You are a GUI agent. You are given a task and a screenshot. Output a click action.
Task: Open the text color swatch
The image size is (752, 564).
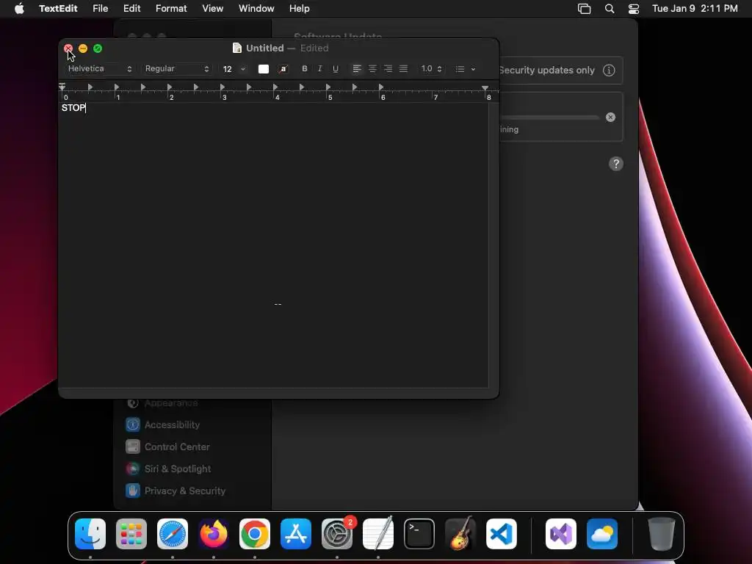point(264,69)
